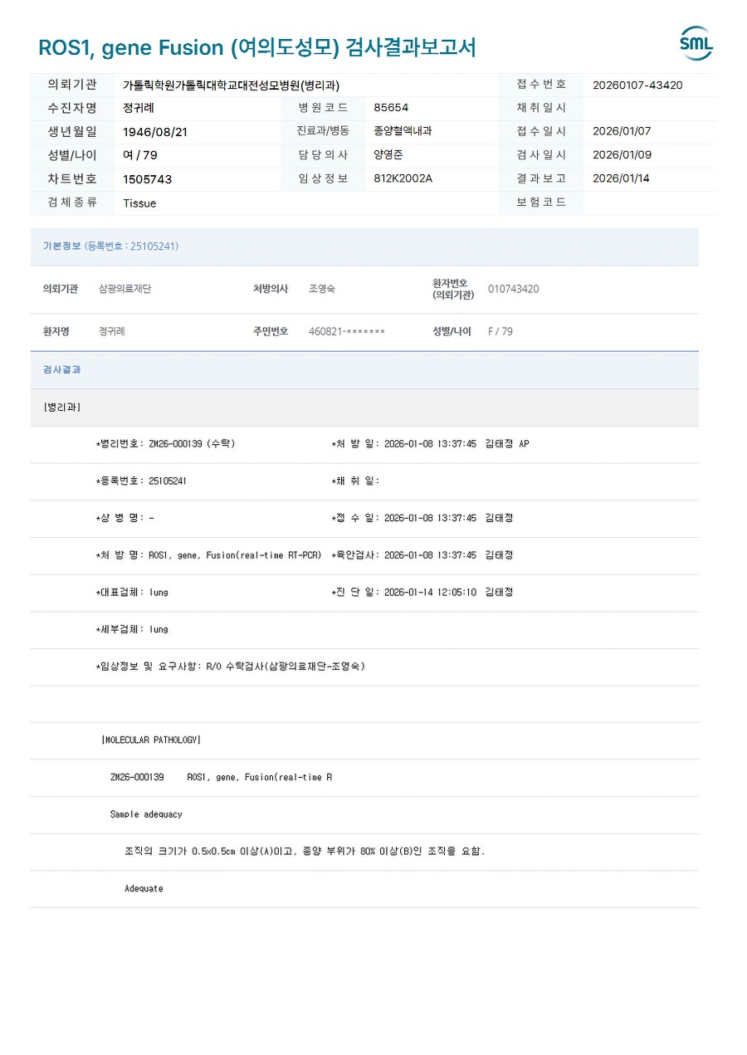747x1055 pixels.
Task: Click patient name 정귀례 in header table
Action: (139, 108)
